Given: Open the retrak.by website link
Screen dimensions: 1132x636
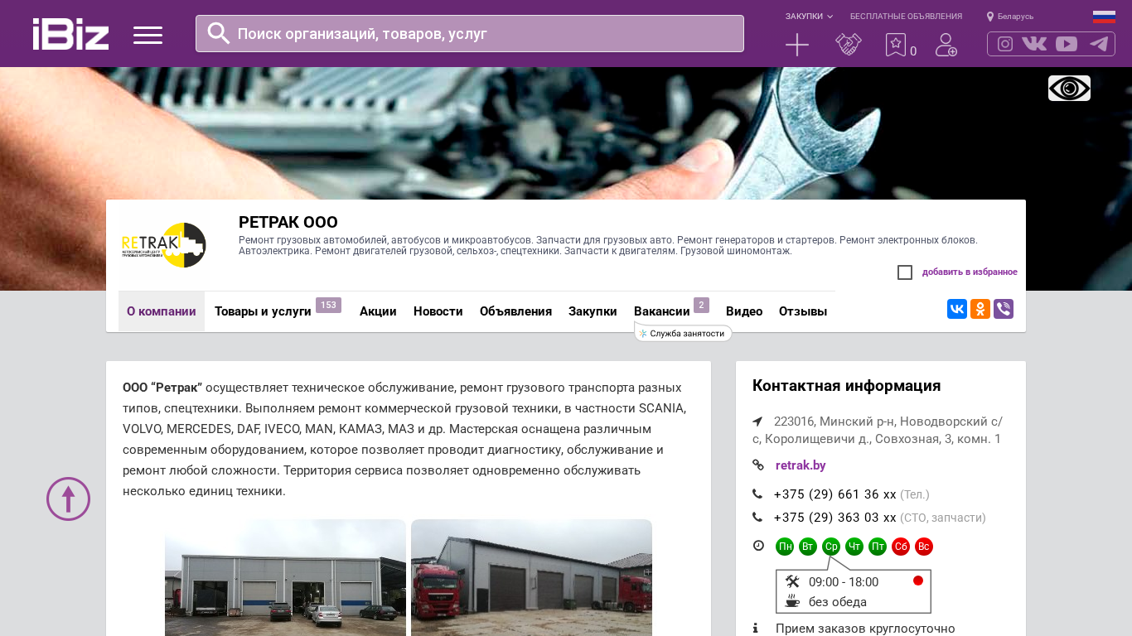Looking at the screenshot, I should coord(801,465).
